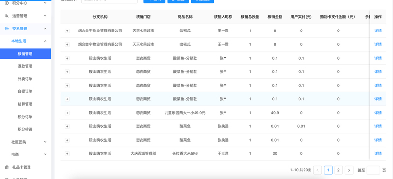Image resolution: width=393 pixels, height=179 pixels.
Task: Expand the 运营管理 menu chevron
Action: pyautogui.click(x=45, y=16)
